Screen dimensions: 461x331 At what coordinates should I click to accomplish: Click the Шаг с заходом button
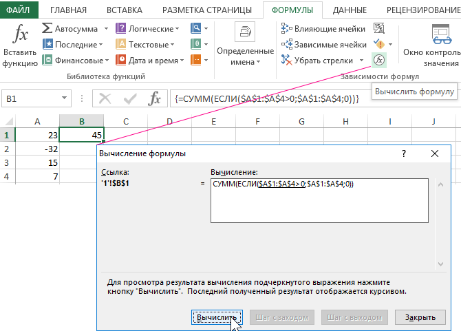(x=281, y=317)
